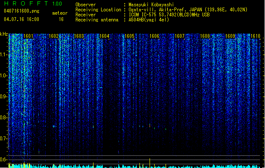Click the 1607 time marker
The width and height of the screenshot is (265, 168).
pyautogui.click(x=179, y=36)
